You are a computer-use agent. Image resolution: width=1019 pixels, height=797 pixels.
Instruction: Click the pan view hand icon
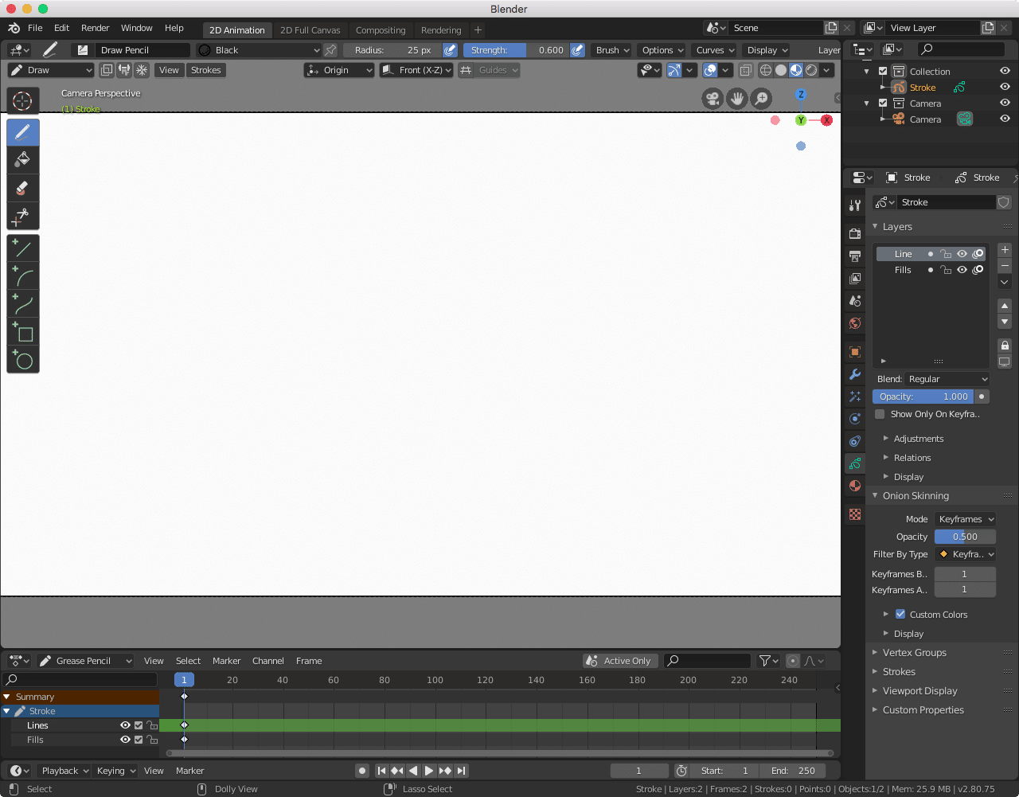[737, 99]
